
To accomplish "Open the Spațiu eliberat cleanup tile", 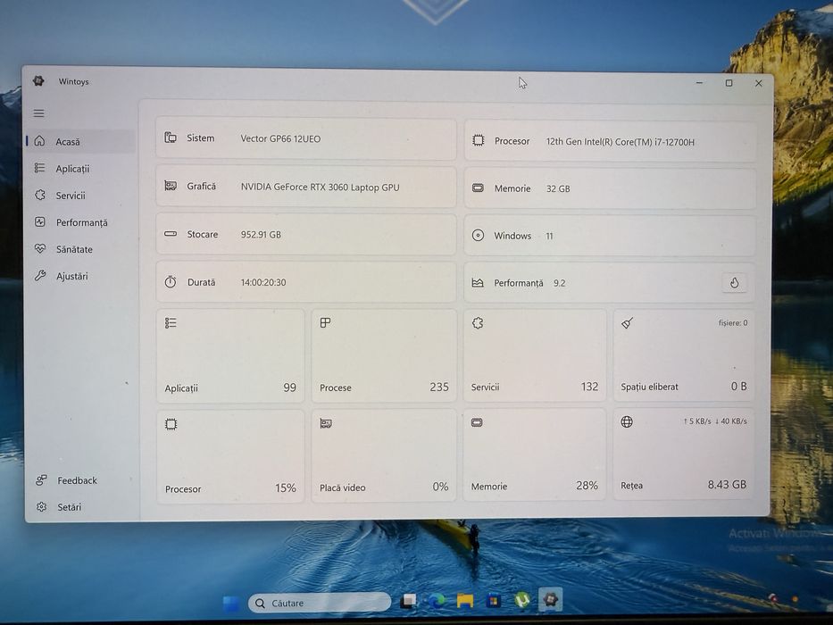I will click(684, 355).
